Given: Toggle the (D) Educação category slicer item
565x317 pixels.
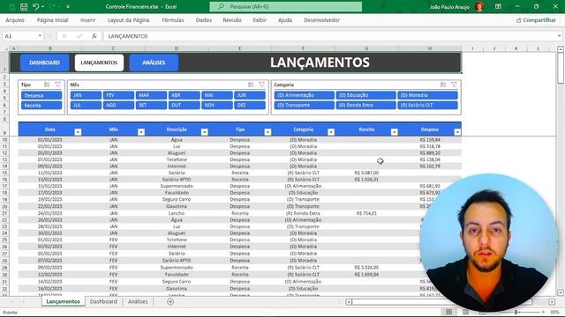Looking at the screenshot, I should (365, 95).
